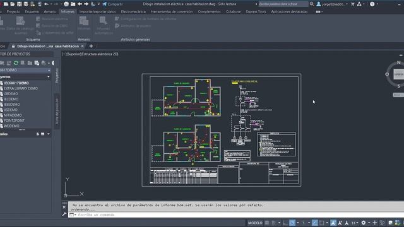Click the shopping cart icon in title bar
The width and height of the screenshot is (404, 227).
pyautogui.click(x=353, y=4)
